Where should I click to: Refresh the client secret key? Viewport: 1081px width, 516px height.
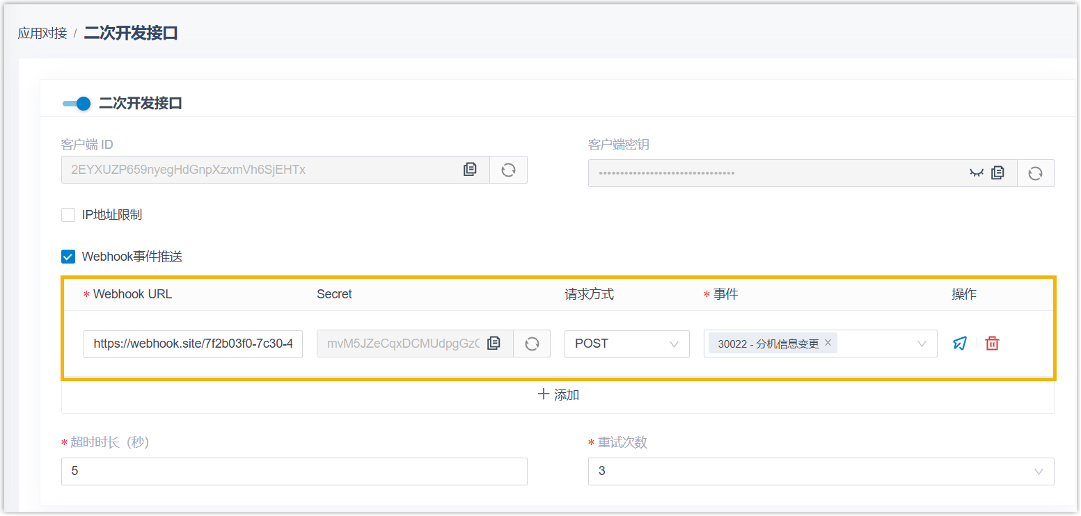[1035, 173]
